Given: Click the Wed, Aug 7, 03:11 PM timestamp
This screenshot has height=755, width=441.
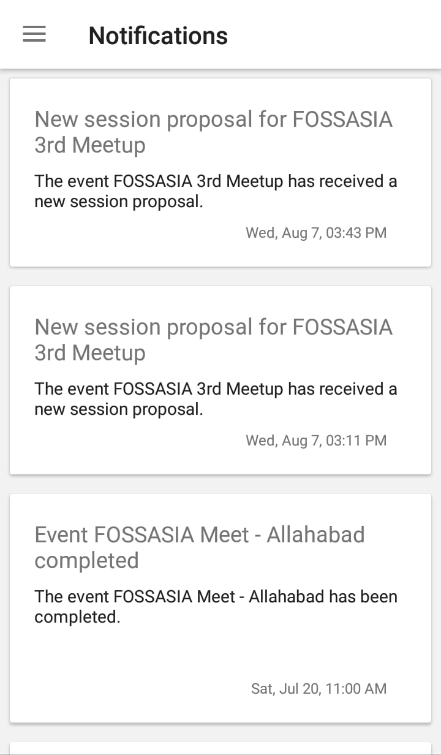Looking at the screenshot, I should coord(316,441).
